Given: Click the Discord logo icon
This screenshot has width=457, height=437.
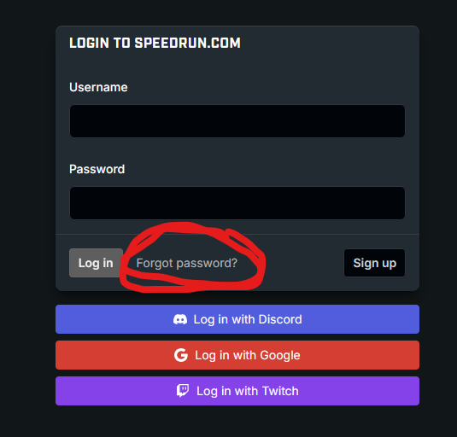Looking at the screenshot, I should click(x=180, y=319).
